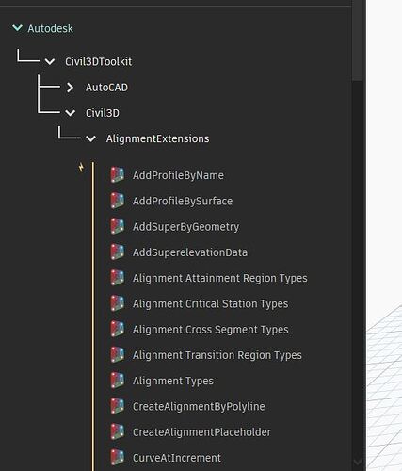Expand the AutoCAD tree node
The height and width of the screenshot is (471, 402).
coord(70,88)
